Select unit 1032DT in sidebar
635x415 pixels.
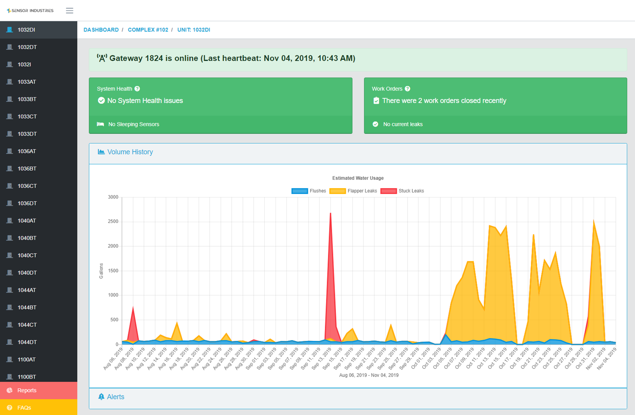(38, 47)
